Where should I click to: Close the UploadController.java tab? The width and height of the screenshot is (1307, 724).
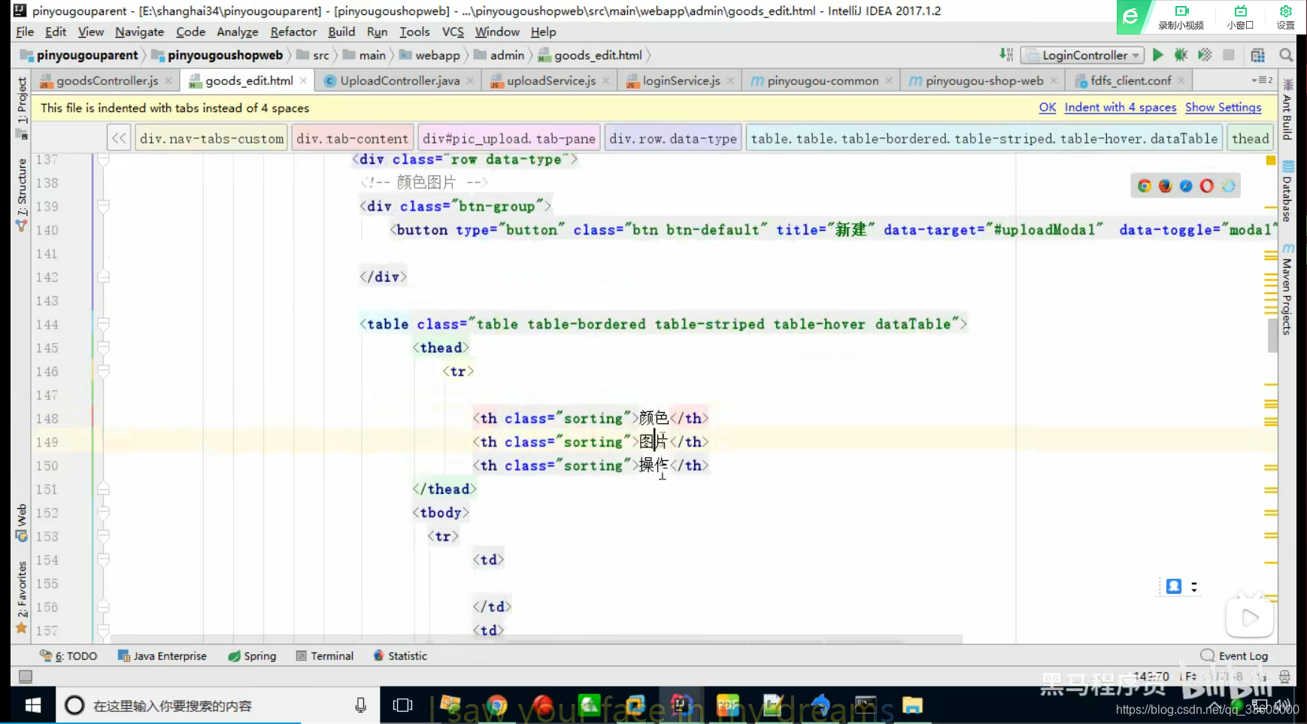[x=470, y=80]
